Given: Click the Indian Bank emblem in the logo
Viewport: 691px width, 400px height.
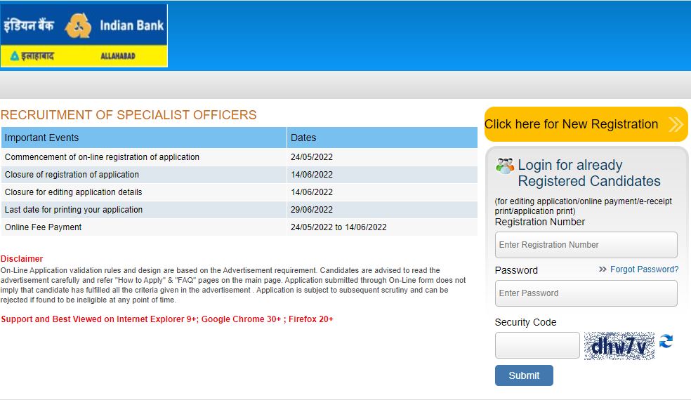Looking at the screenshot, I should click(x=78, y=27).
